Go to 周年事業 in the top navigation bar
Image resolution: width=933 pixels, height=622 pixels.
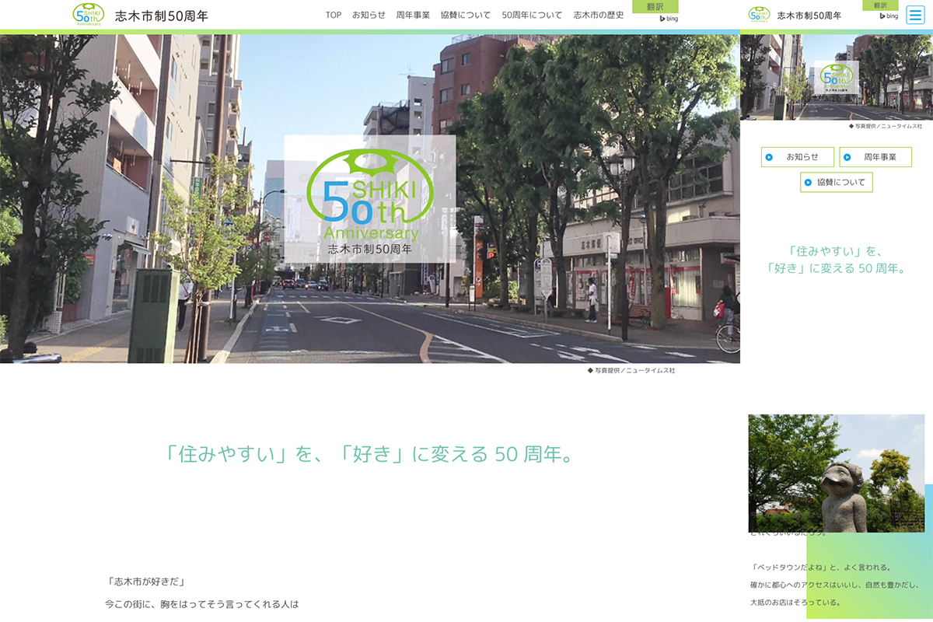point(413,16)
